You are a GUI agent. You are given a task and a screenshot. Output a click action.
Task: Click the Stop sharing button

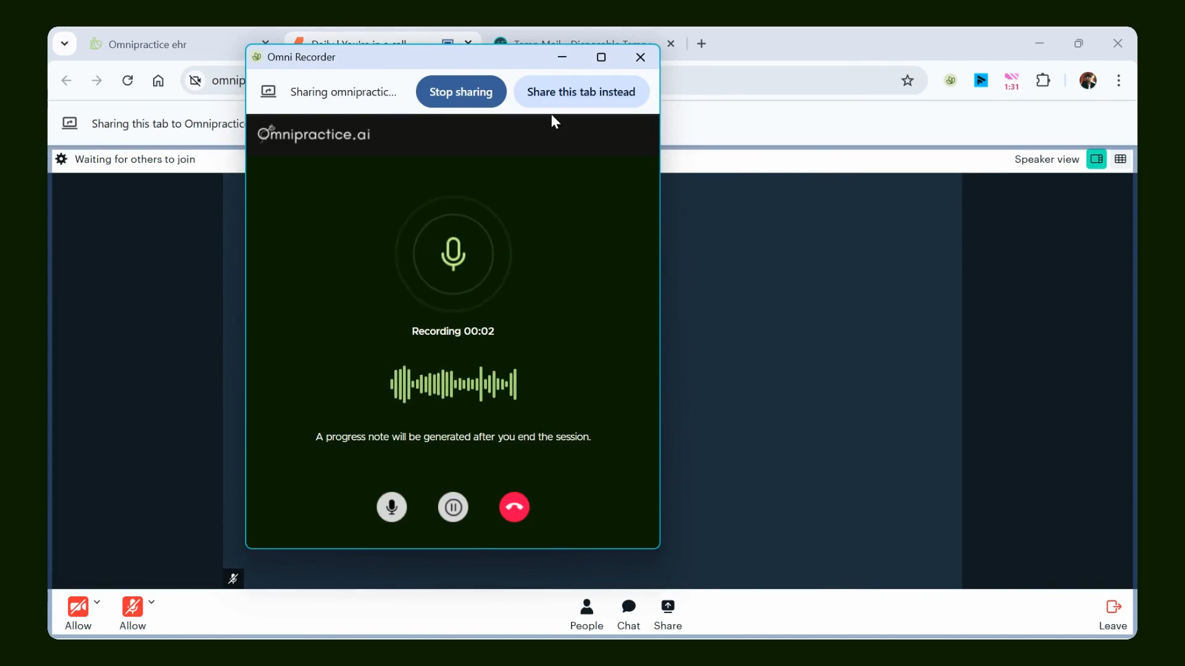click(x=461, y=92)
